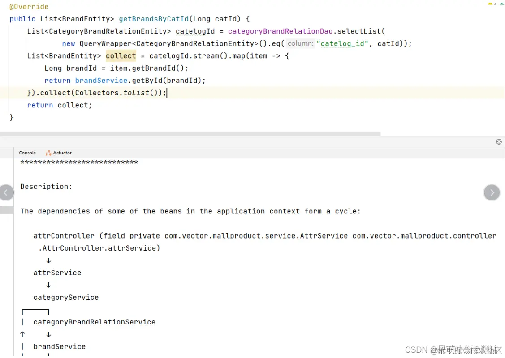The image size is (505, 358).
Task: Click the @Override annotation
Action: (29, 7)
